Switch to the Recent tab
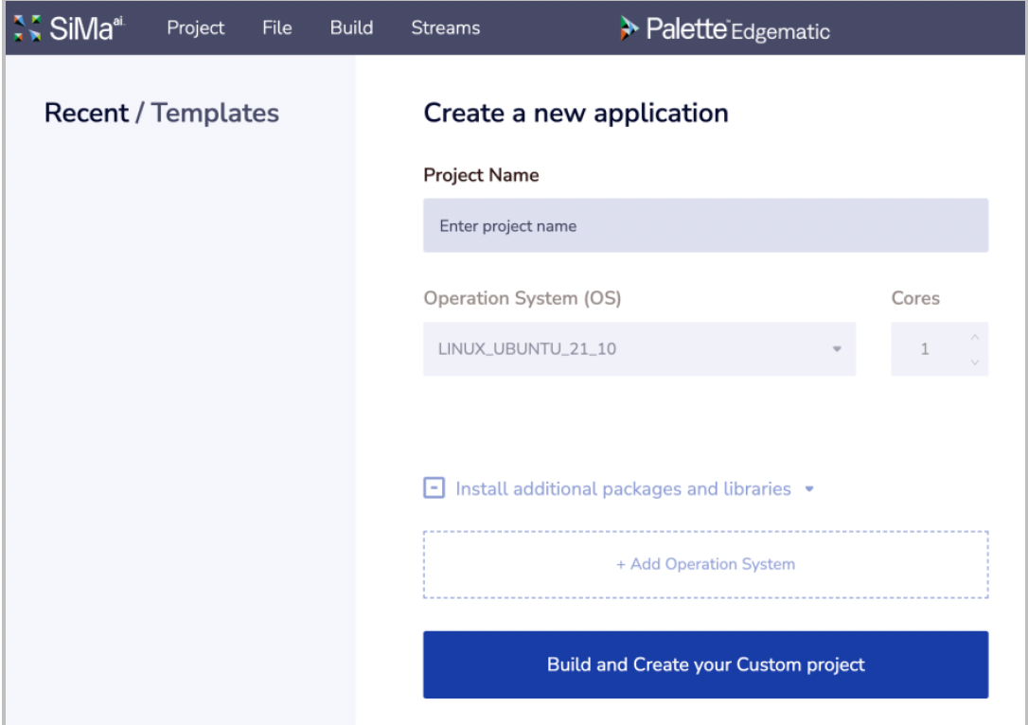1028x725 pixels. [x=86, y=114]
